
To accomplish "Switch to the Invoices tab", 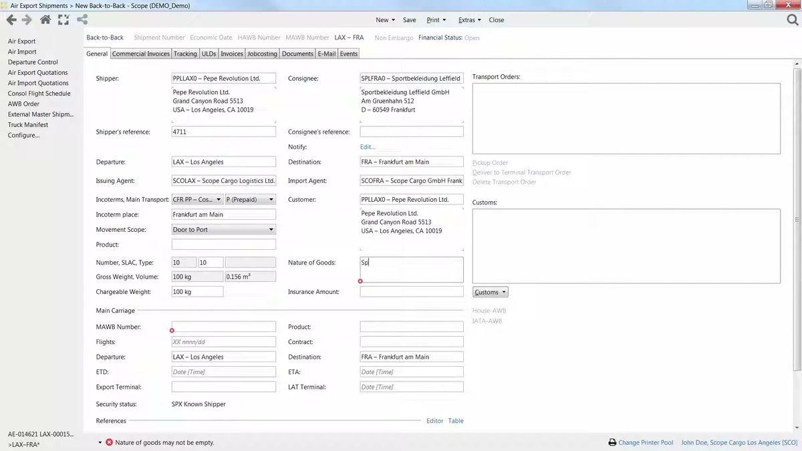I will pos(232,53).
